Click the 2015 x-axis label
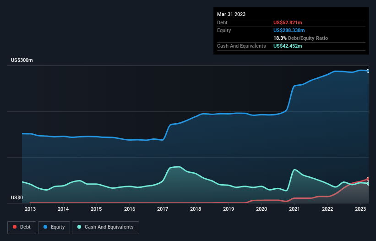This screenshot has height=241, width=376. click(96, 209)
